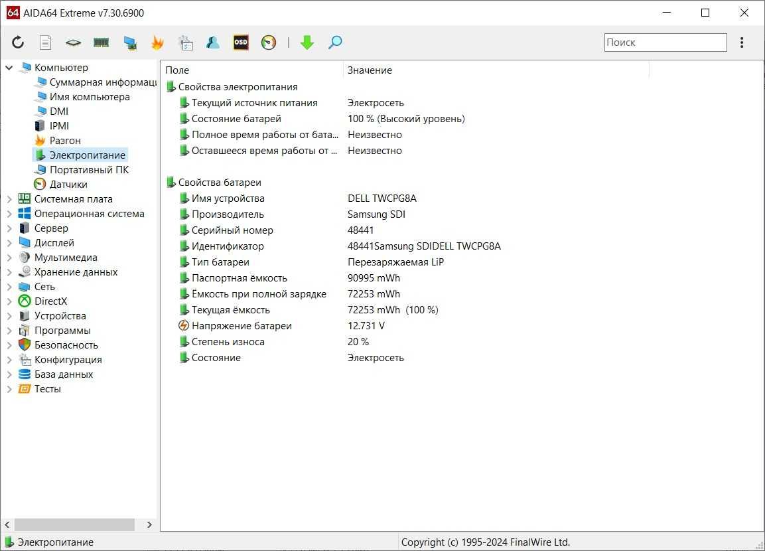
Task: Click the Поле column header
Action: tap(251, 70)
